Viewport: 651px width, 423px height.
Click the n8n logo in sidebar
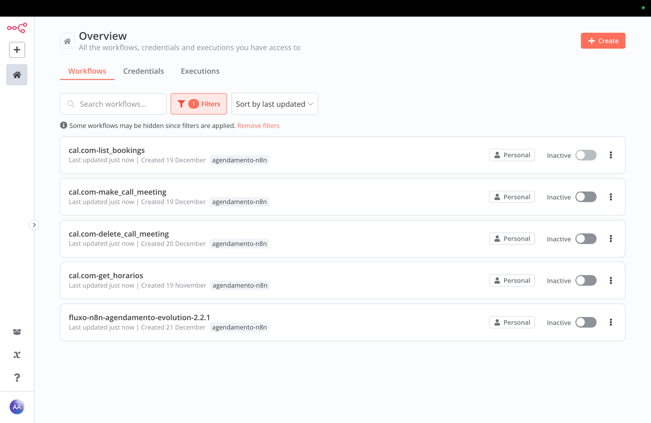[17, 28]
